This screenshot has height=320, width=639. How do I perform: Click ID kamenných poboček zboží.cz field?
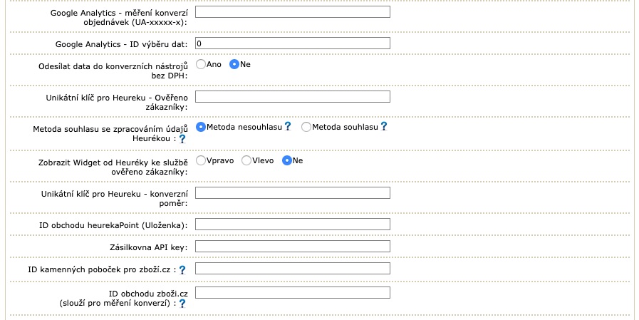[293, 268]
